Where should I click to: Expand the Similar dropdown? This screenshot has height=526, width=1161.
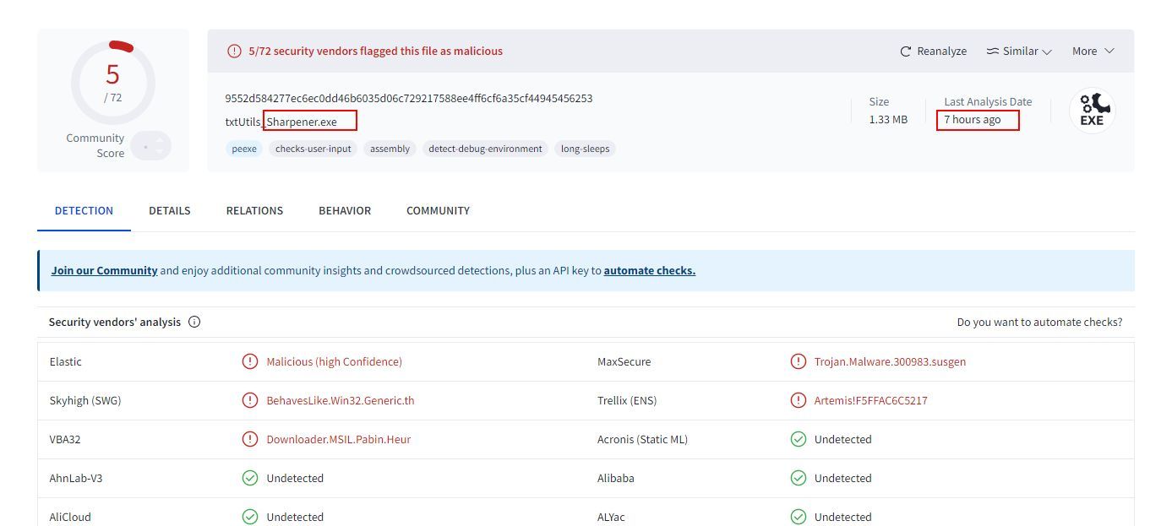[x=1019, y=52]
